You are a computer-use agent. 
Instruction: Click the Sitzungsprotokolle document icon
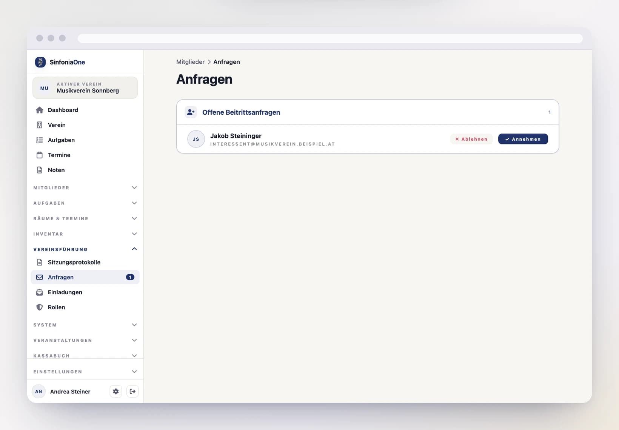coord(40,262)
